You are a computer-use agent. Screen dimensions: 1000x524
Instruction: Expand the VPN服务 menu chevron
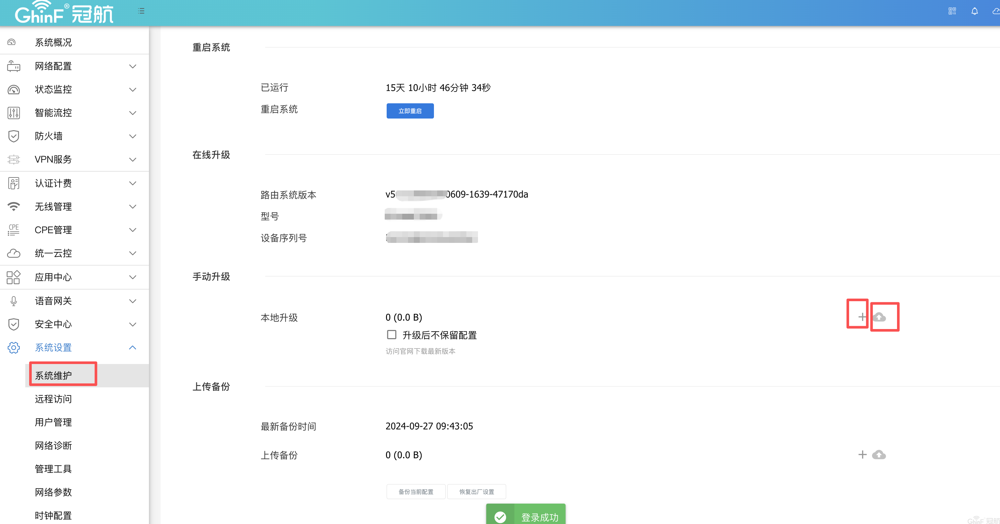pos(132,159)
